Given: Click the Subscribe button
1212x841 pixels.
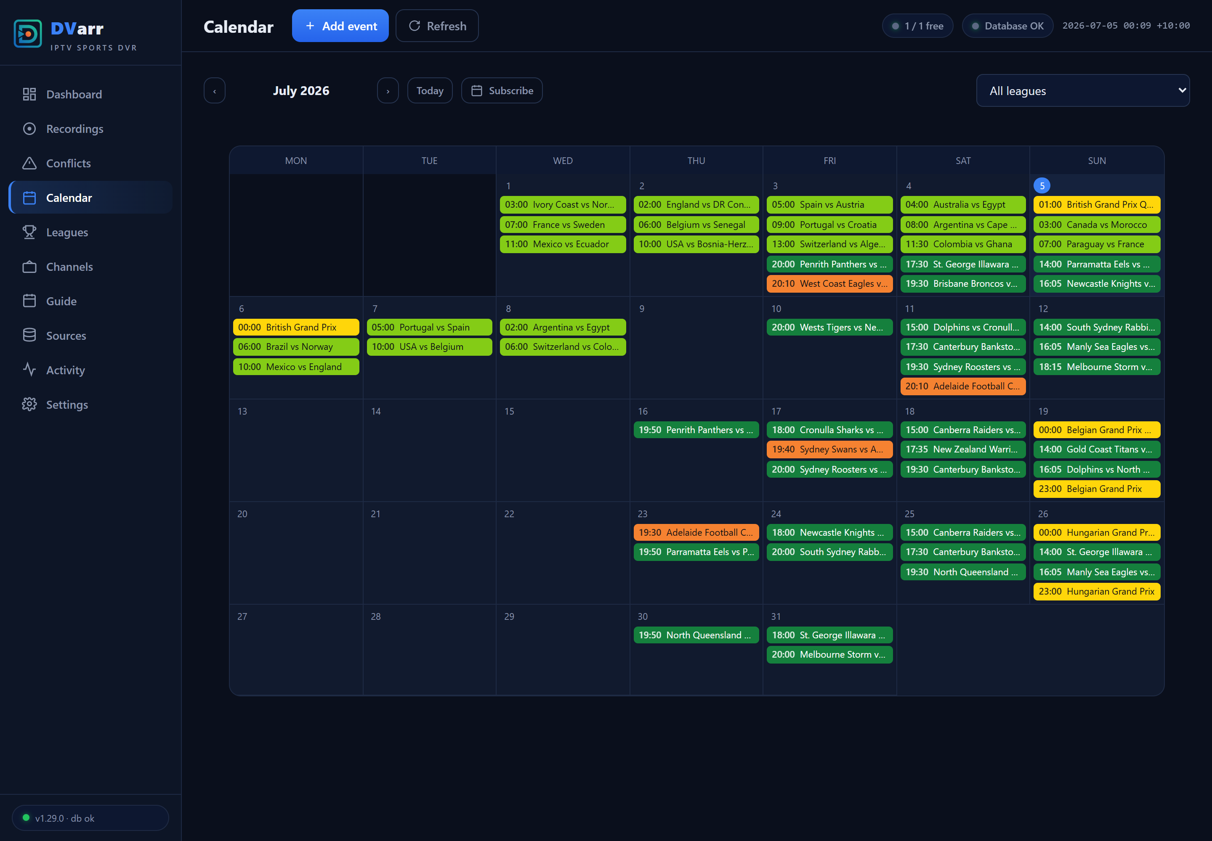Looking at the screenshot, I should (502, 91).
